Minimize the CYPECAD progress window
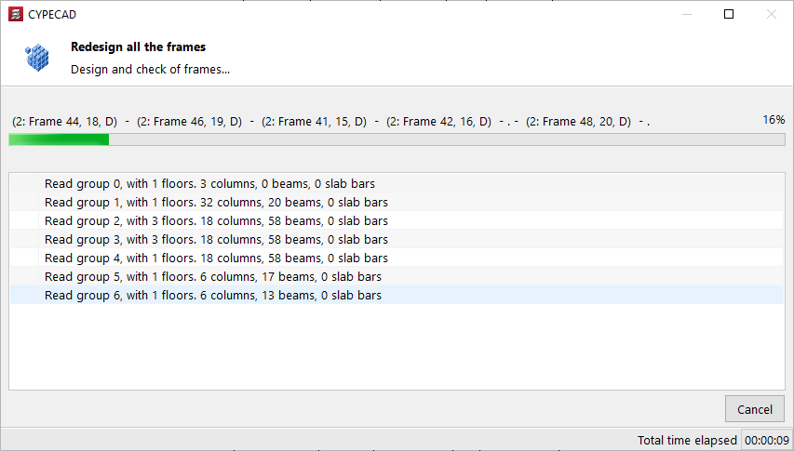The image size is (794, 451). point(686,14)
